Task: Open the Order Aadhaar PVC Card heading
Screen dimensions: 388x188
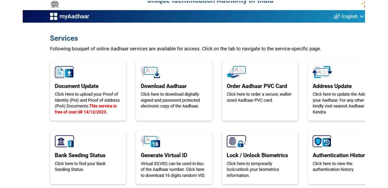Action: (x=257, y=86)
